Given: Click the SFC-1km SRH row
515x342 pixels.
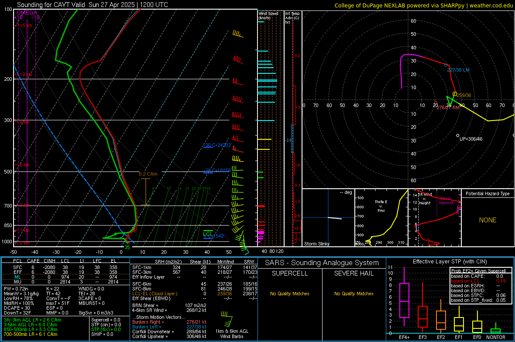Looking at the screenshot, I should tap(195, 268).
